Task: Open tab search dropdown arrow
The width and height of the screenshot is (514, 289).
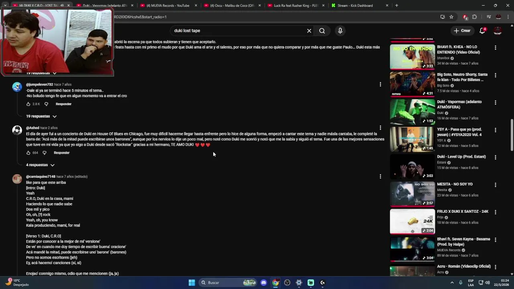Action: click(x=5, y=6)
